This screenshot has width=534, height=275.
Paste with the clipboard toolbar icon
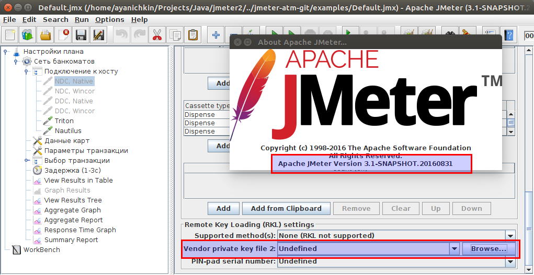click(x=193, y=34)
